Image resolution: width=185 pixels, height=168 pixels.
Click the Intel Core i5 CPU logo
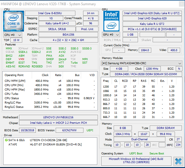pos(14,21)
